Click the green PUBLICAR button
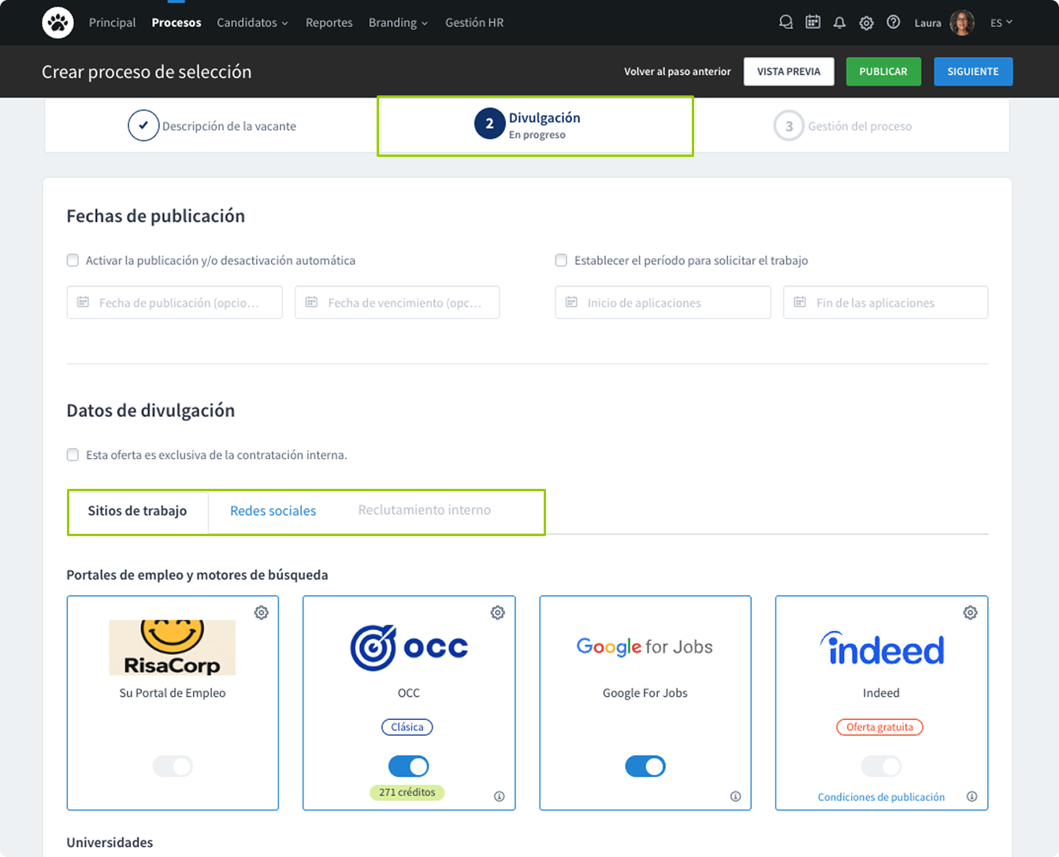Screen dimensions: 1059x857 [882, 72]
